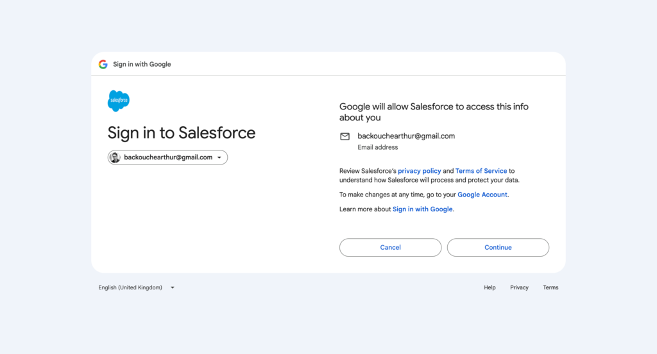Click the "Sign in with Google" header title

142,64
